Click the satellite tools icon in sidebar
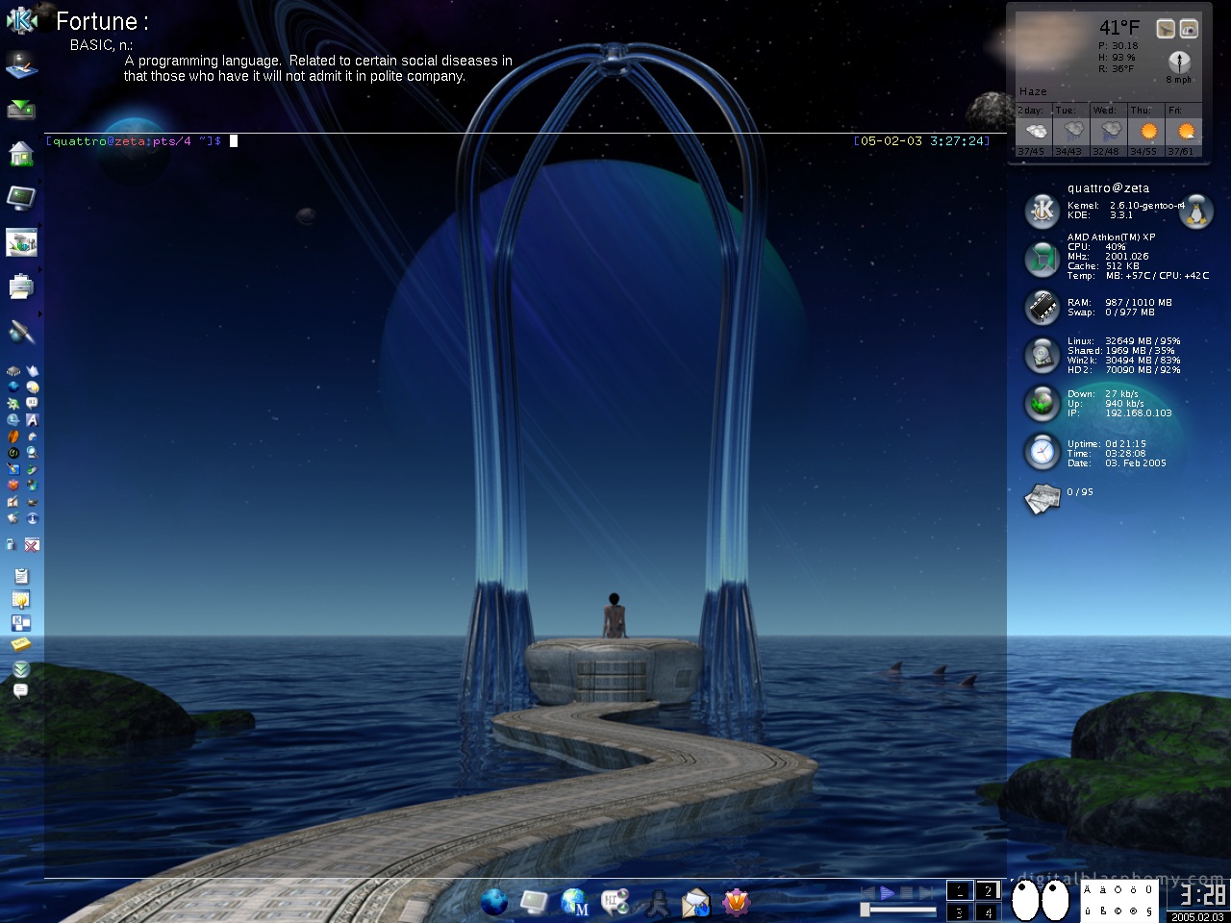 point(21,332)
